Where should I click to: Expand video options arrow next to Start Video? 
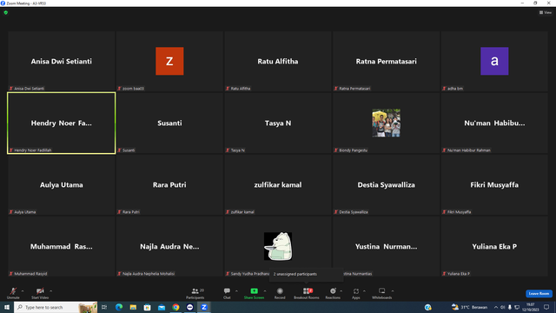point(50,291)
